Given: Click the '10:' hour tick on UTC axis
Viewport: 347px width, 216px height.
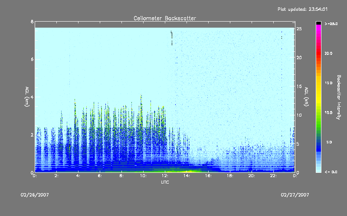Looking at the screenshot, I should point(143,176).
